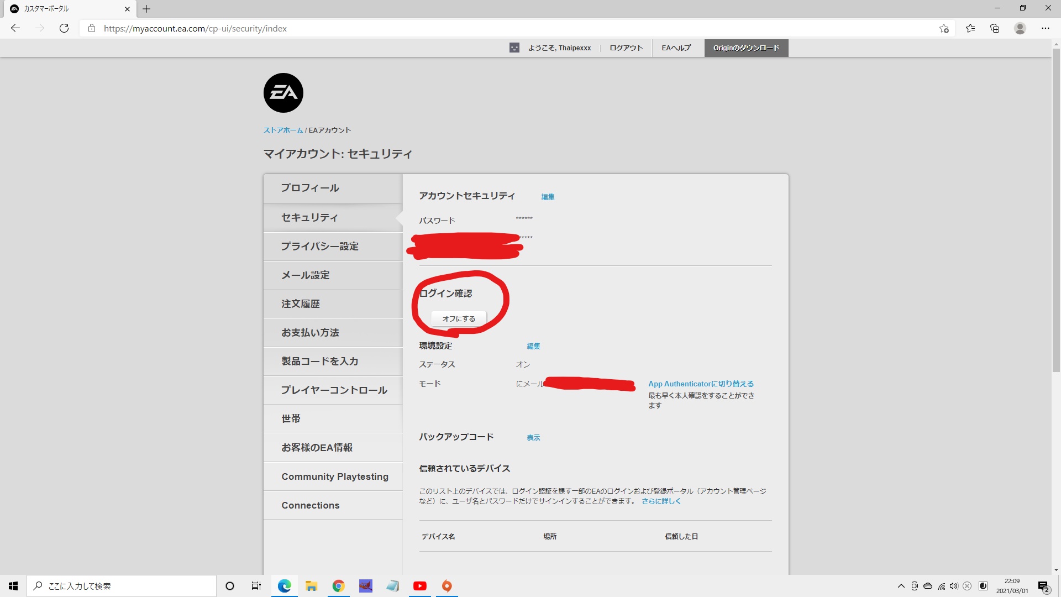
Task: Open 注文履歴 section
Action: (x=333, y=304)
